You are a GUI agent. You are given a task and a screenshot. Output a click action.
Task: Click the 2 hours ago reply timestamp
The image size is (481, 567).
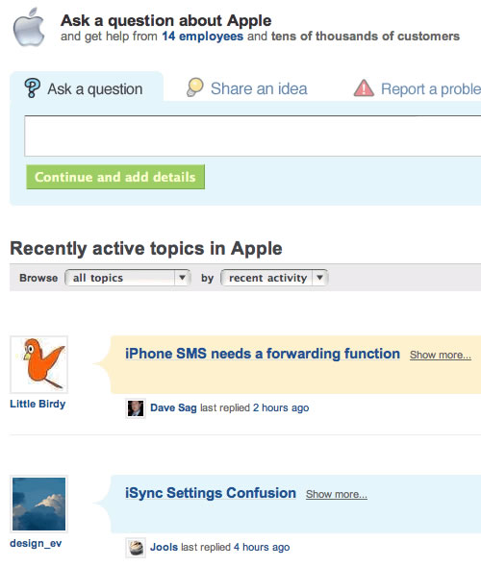click(x=281, y=407)
